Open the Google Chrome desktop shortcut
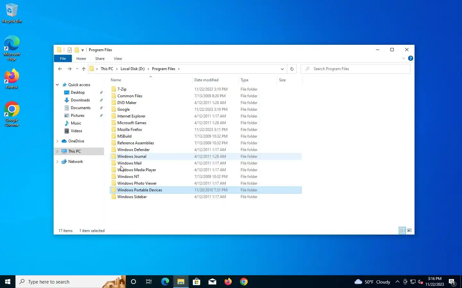Image resolution: width=462 pixels, height=288 pixels. [12, 114]
